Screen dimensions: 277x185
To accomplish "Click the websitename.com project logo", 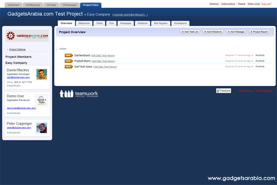I will tap(27, 36).
